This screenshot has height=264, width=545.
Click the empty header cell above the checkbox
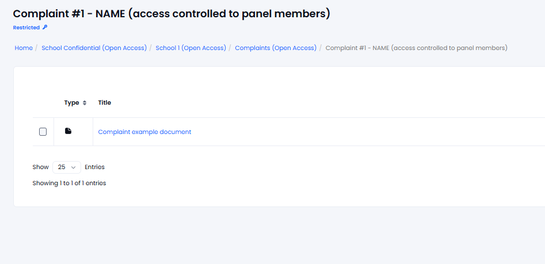43,103
